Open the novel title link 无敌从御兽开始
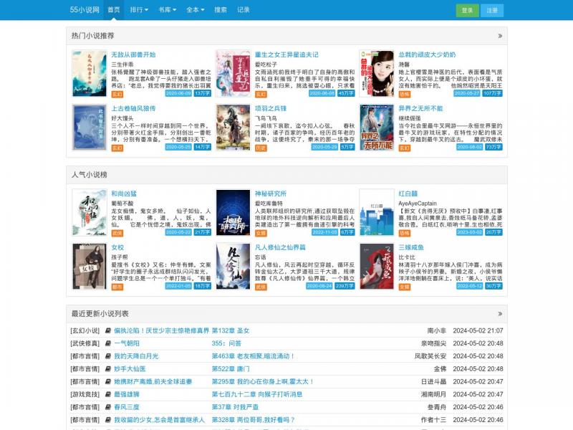The width and height of the screenshot is (573, 430). coord(133,54)
